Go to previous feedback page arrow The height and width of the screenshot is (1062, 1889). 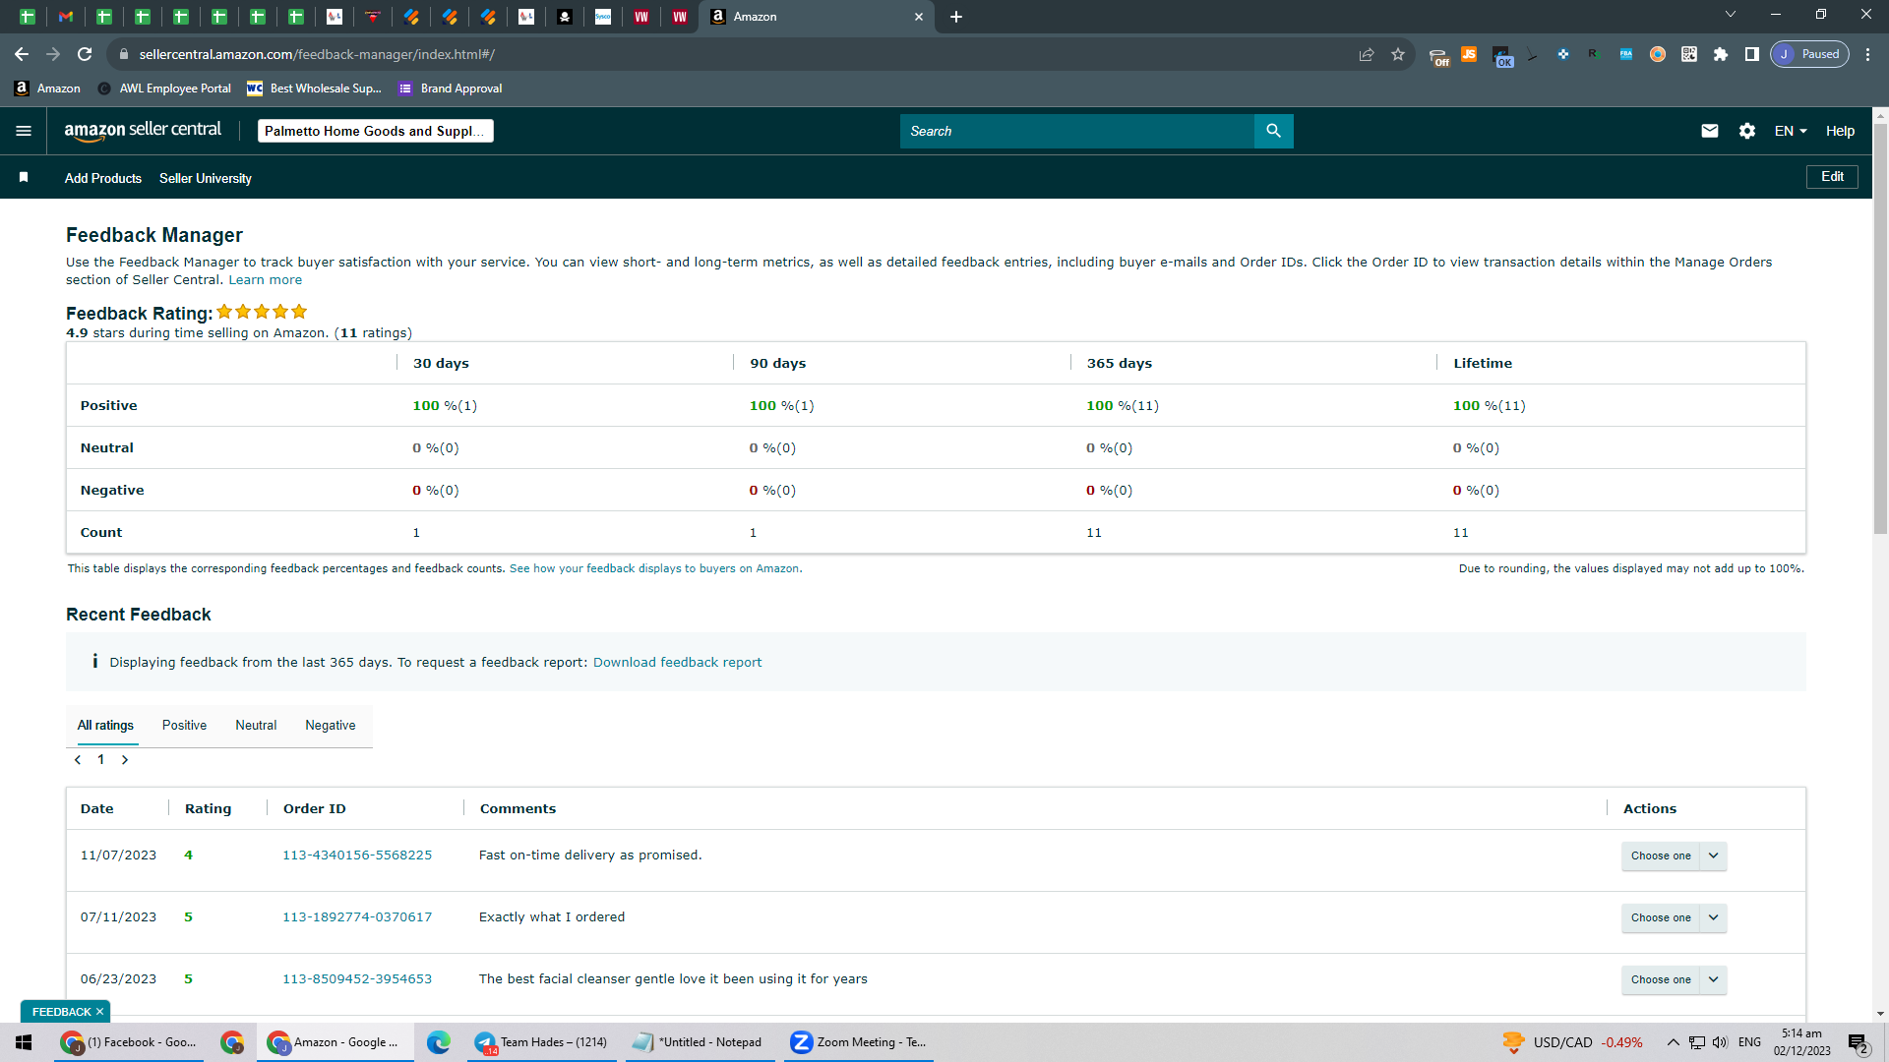(78, 760)
